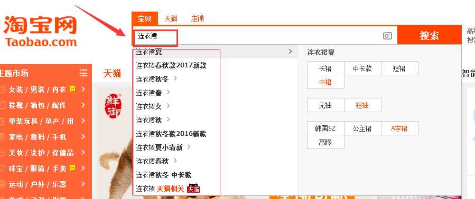
Task: Expand arrow of 运动/户外/乐器 category
Action: (x=83, y=184)
